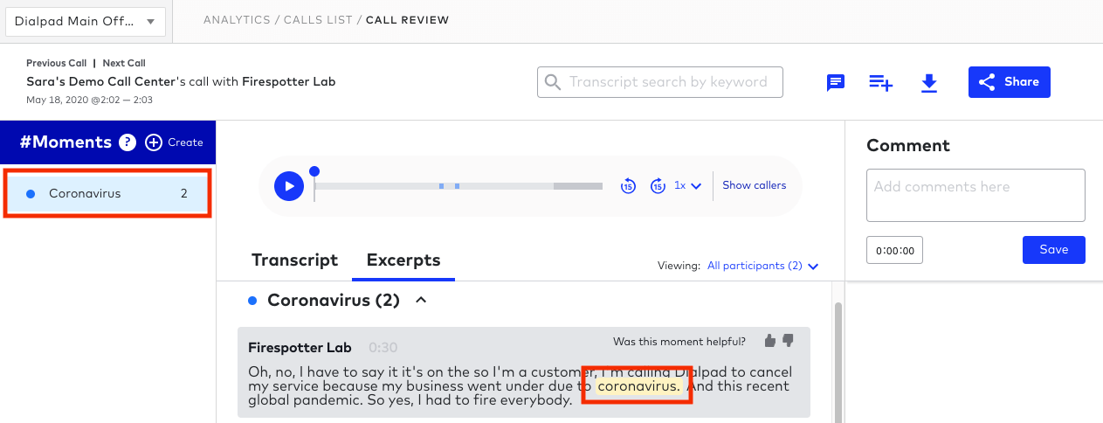Play the call recording

[x=289, y=186]
